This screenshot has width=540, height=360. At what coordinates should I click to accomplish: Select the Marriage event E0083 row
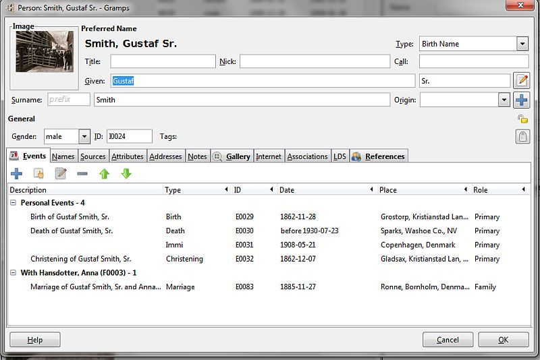(269, 287)
